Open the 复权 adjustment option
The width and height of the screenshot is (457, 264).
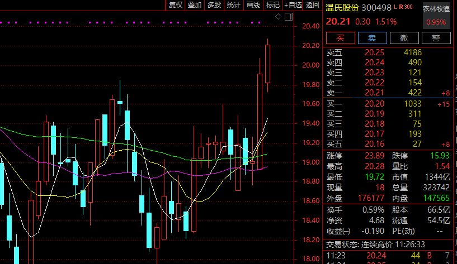[x=176, y=5]
